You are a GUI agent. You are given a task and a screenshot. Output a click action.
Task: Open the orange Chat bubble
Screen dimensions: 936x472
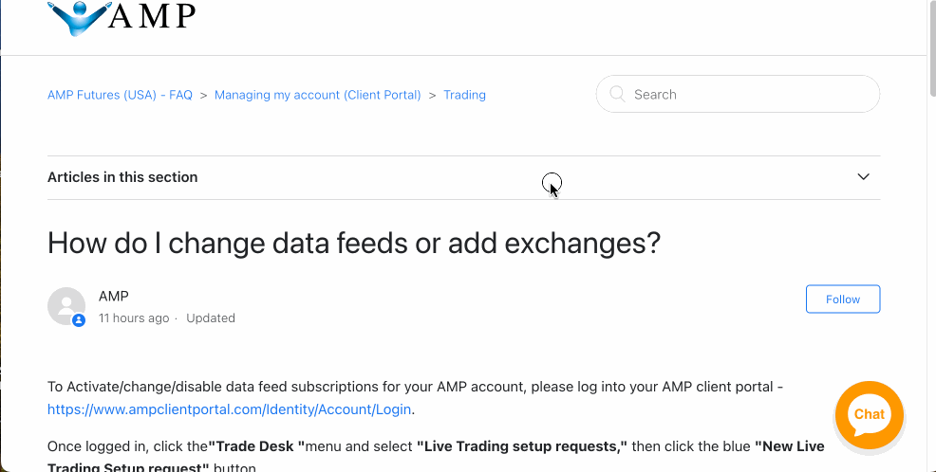pos(870,415)
